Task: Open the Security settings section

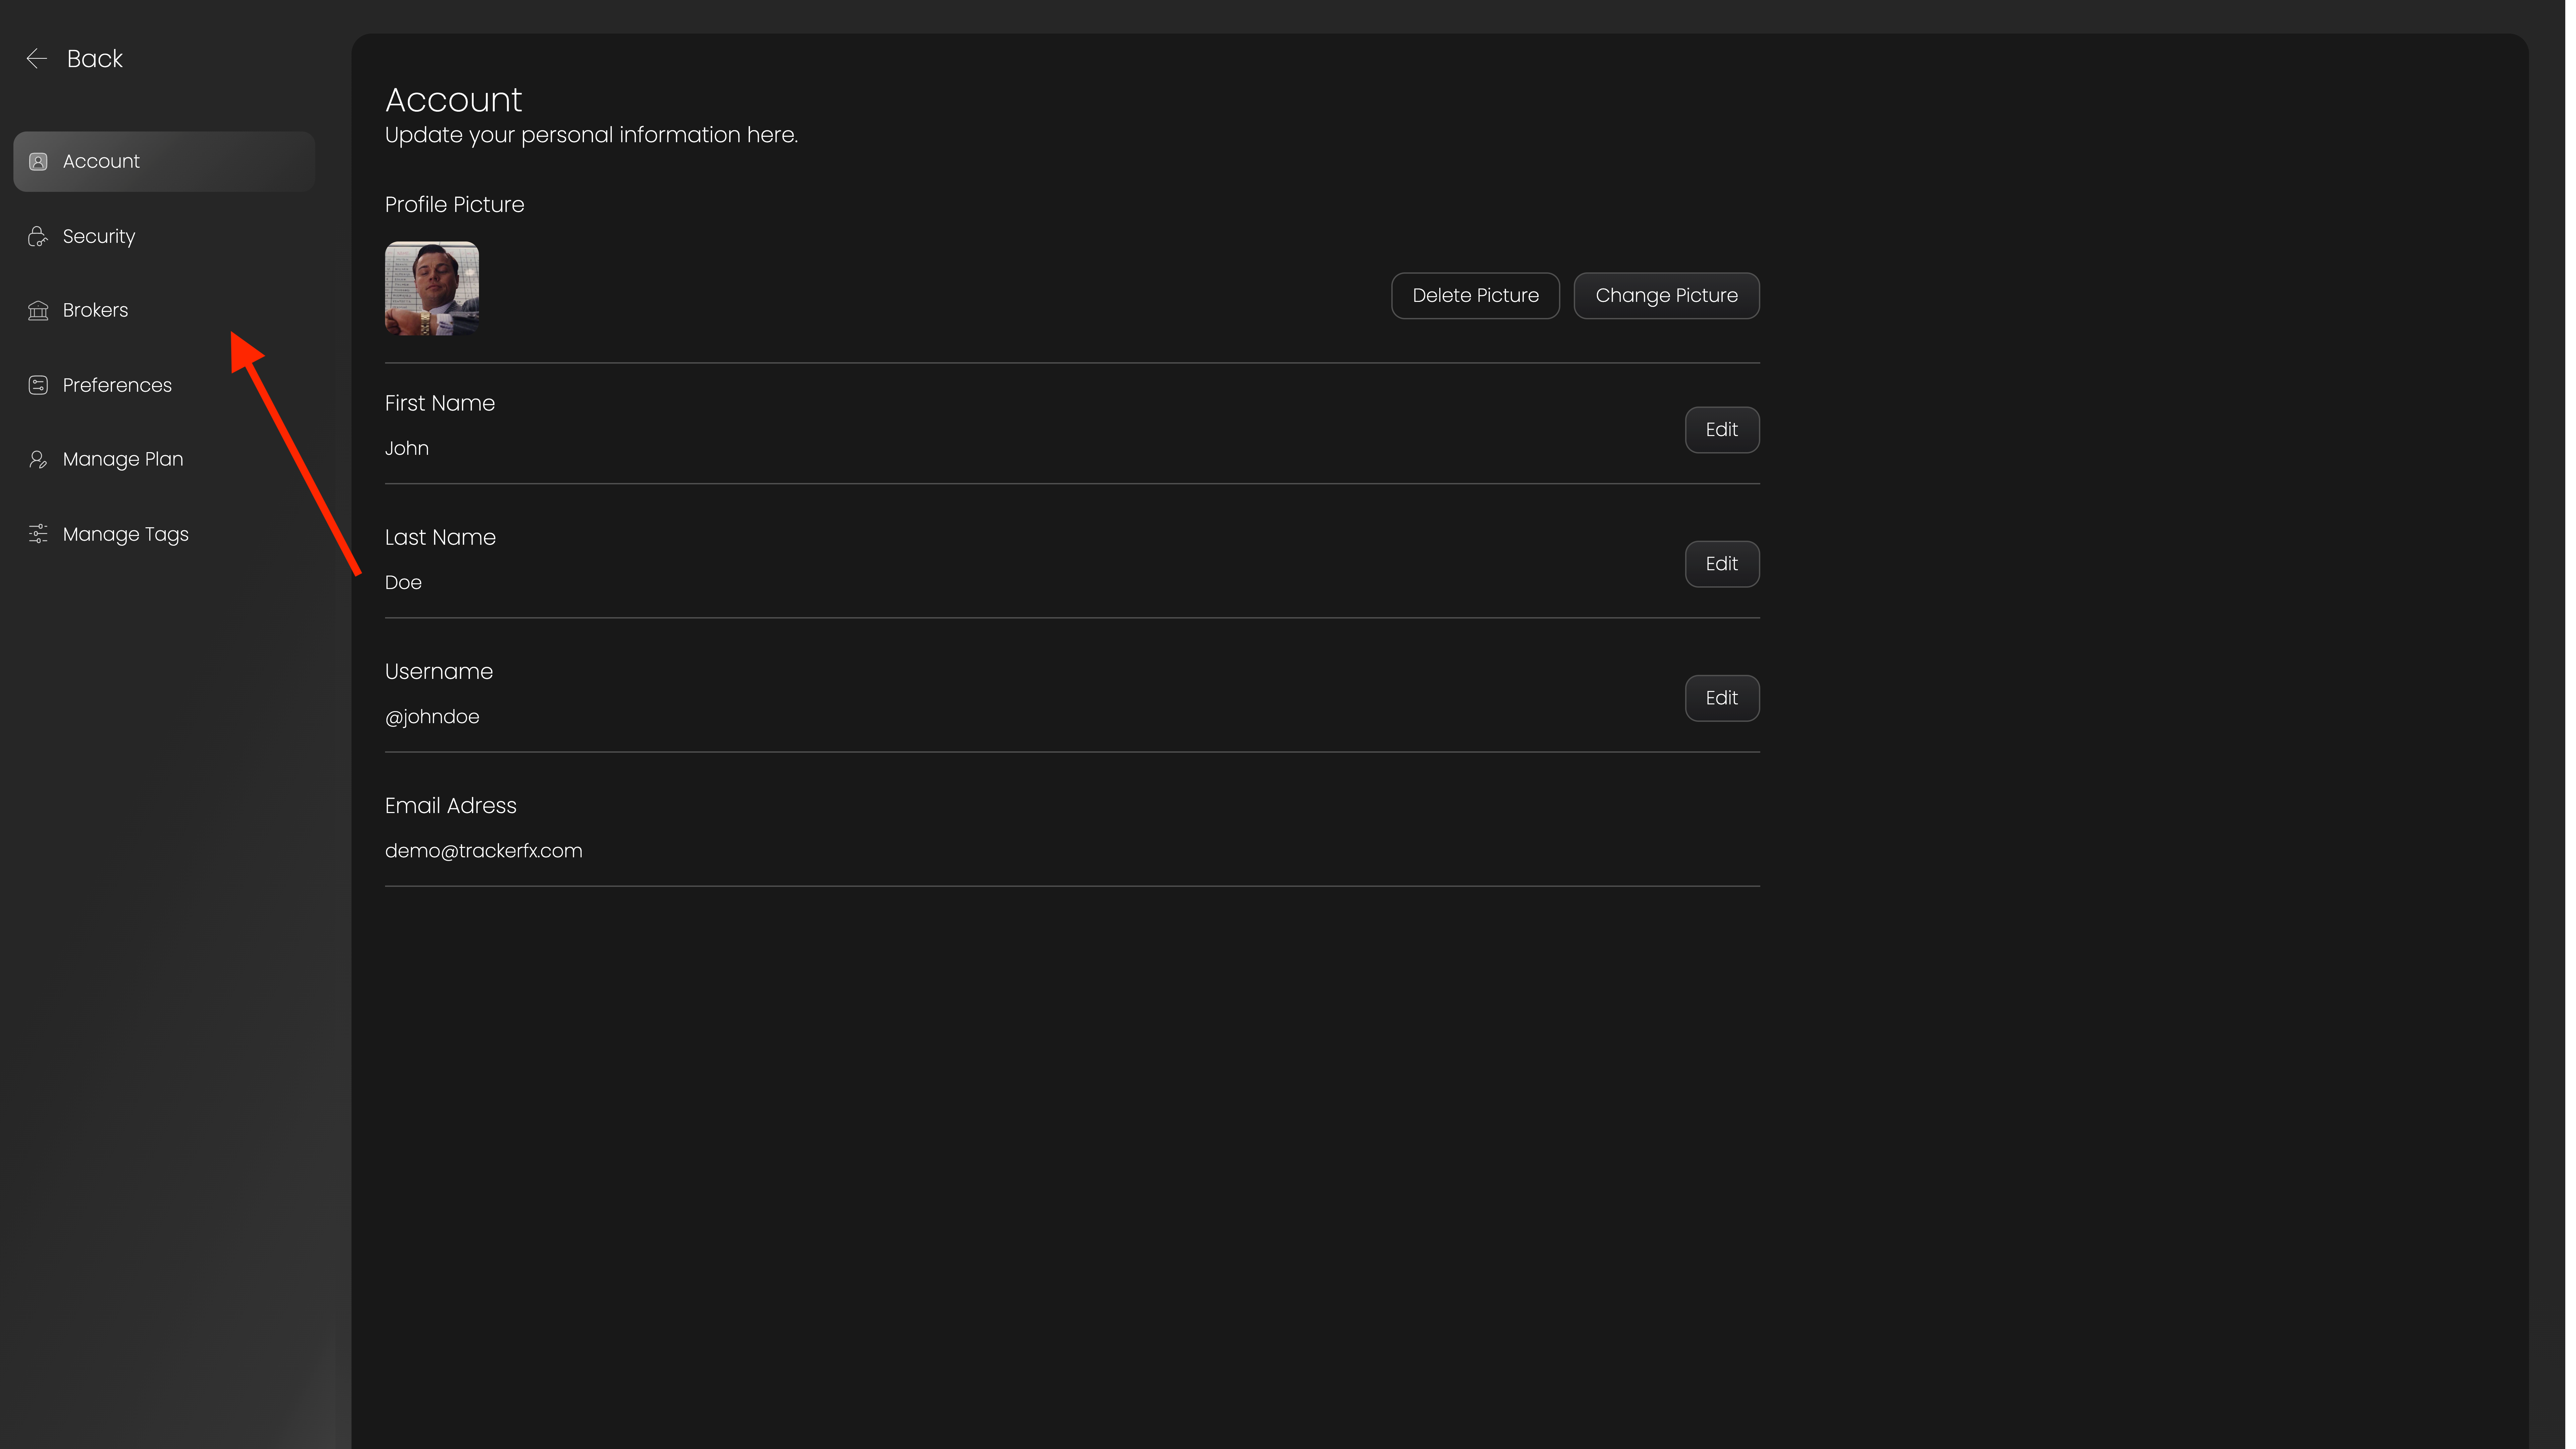Action: tap(98, 236)
